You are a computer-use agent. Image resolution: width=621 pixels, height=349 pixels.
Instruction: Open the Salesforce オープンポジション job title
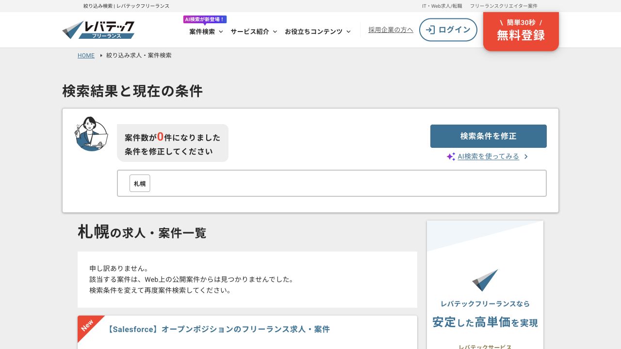click(x=218, y=329)
